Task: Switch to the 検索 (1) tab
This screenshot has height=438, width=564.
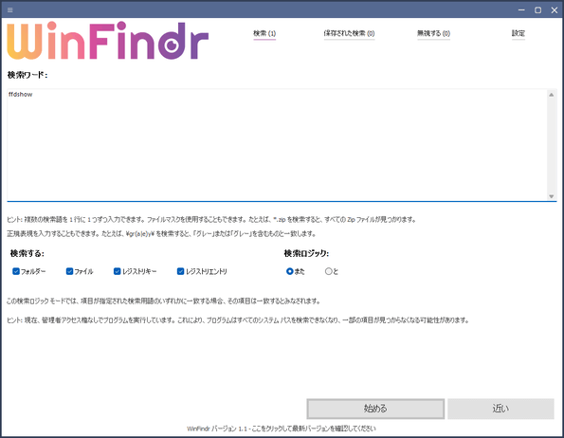Action: [264, 33]
